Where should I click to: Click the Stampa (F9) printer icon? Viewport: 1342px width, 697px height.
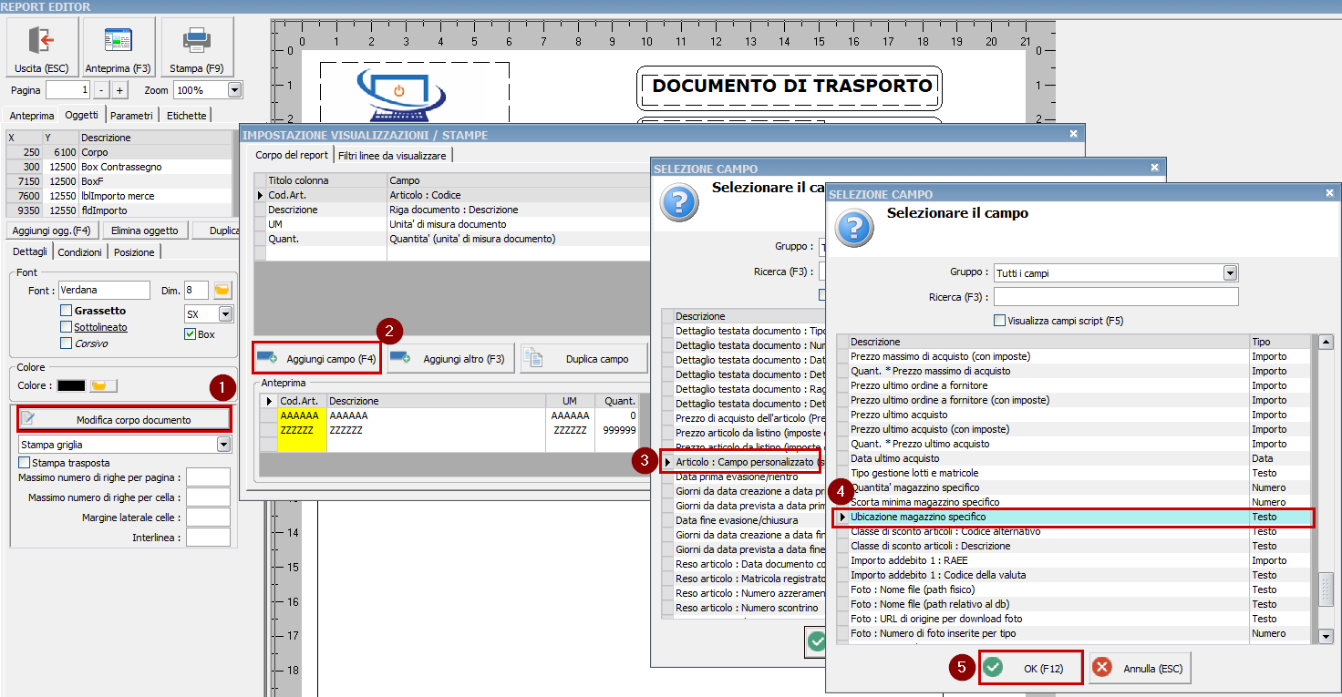click(197, 40)
